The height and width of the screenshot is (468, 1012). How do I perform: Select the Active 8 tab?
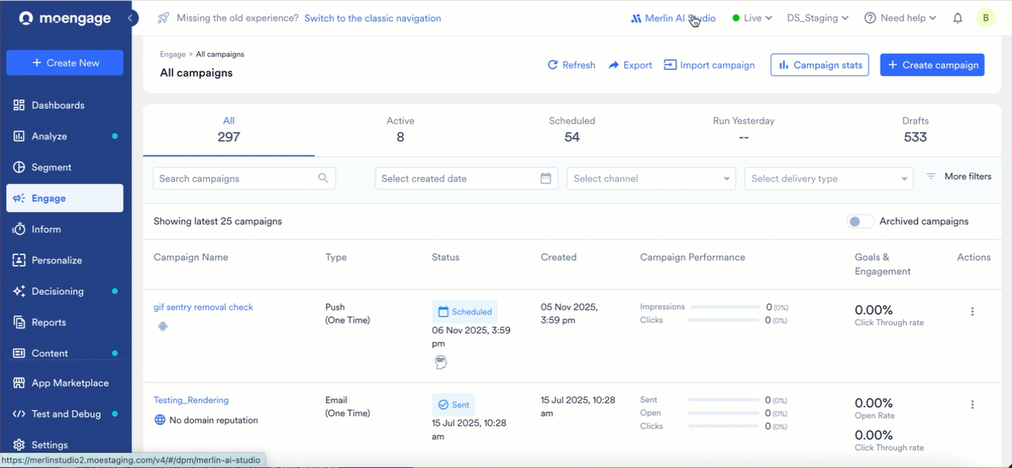click(400, 130)
